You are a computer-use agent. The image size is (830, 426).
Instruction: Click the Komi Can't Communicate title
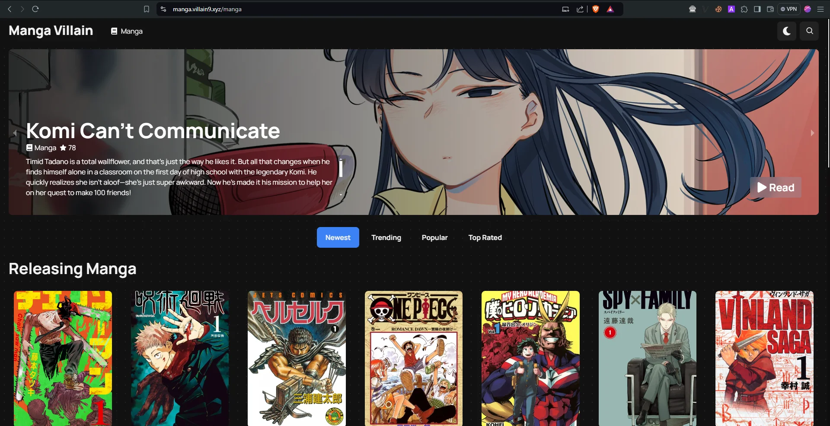click(153, 131)
